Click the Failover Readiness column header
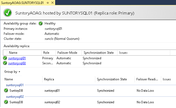The height and width of the screenshot is (108, 176). (147, 79)
